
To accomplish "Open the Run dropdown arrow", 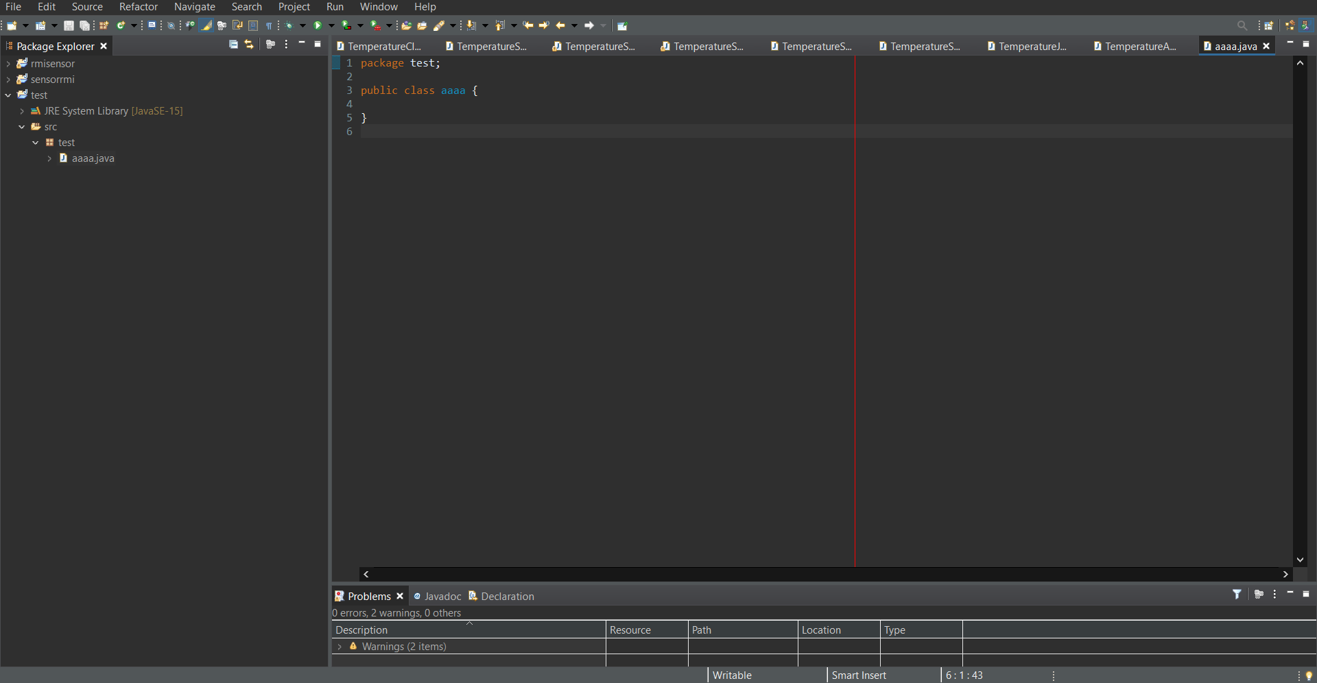I will click(331, 26).
